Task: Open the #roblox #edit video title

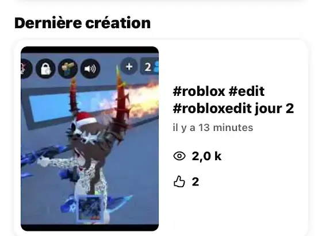Action: point(218,91)
